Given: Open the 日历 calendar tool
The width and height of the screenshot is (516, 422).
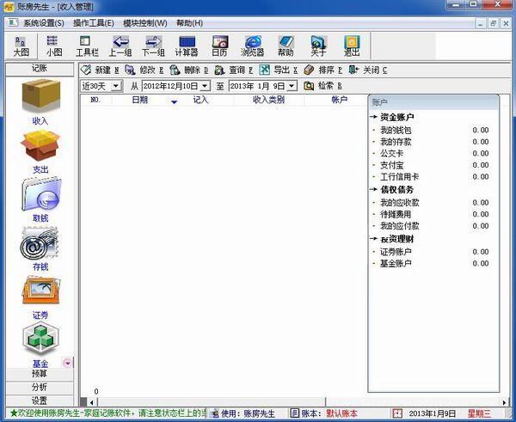Looking at the screenshot, I should point(219,46).
